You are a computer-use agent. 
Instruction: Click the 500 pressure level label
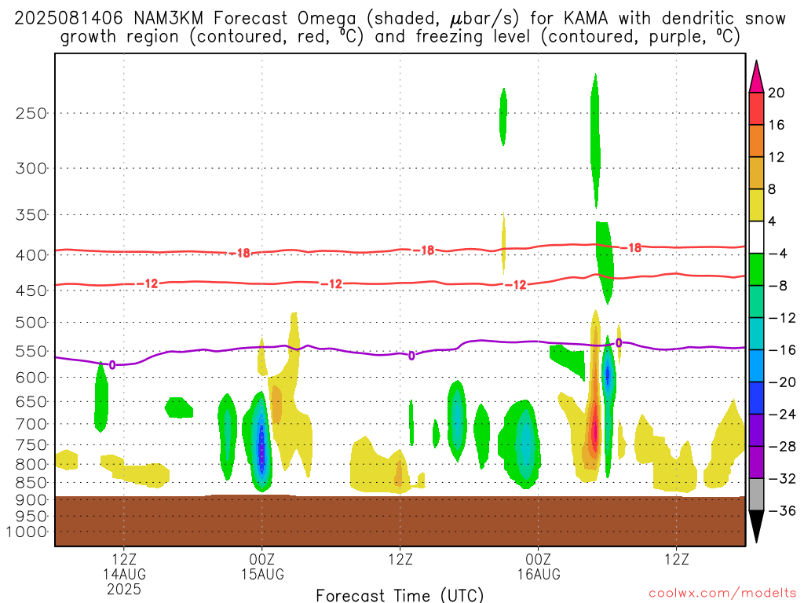tap(31, 323)
